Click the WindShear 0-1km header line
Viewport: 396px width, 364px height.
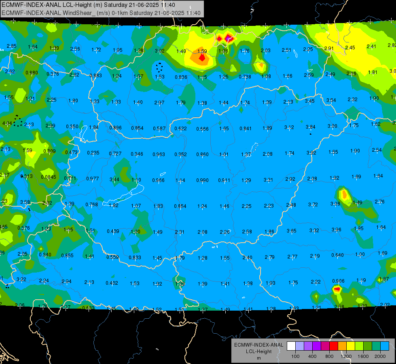[101, 13]
